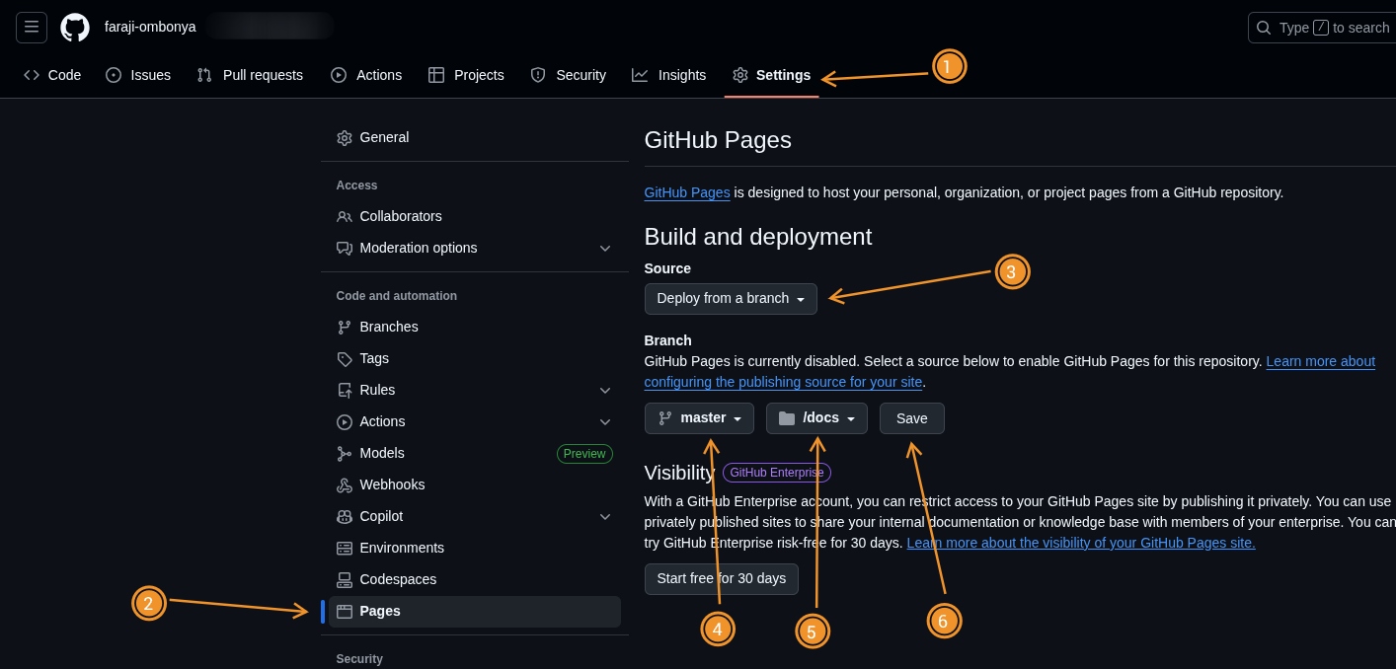Switch to the Pull requests tab
The image size is (1396, 669).
coord(250,75)
